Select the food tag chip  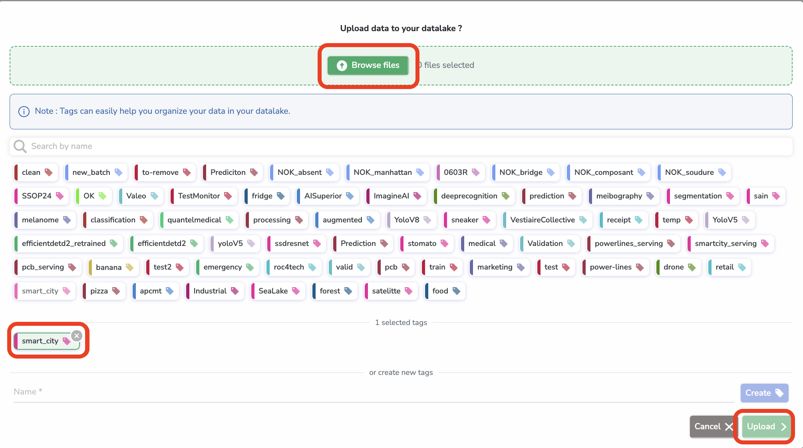point(444,291)
